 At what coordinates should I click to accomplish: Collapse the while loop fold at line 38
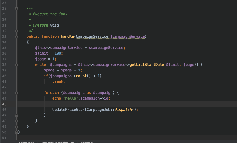[16, 65]
